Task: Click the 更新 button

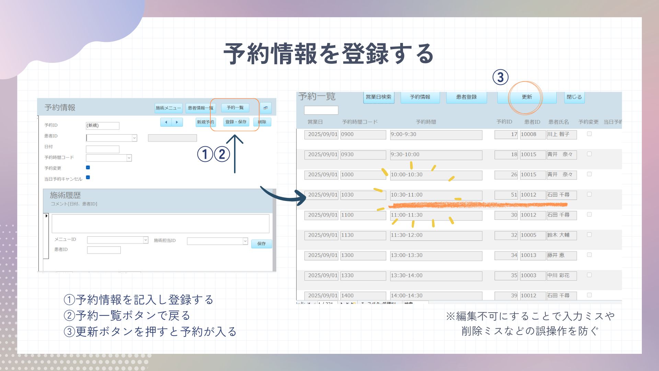Action: pos(527,97)
